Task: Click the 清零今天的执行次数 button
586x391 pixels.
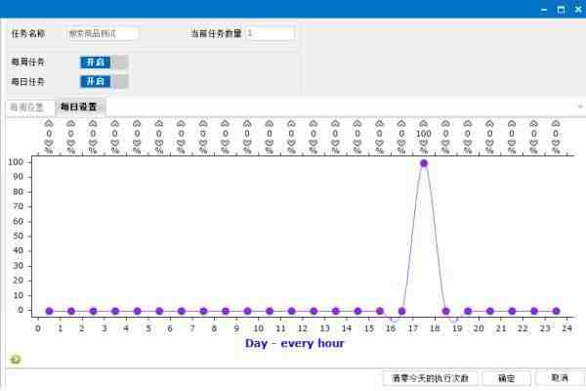Action: pos(430,377)
